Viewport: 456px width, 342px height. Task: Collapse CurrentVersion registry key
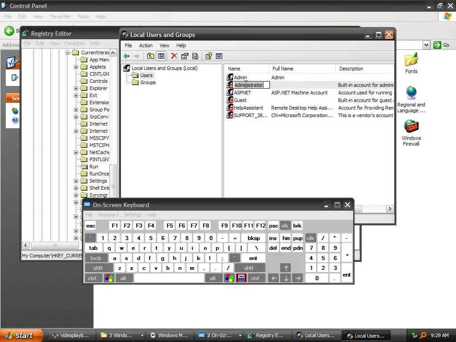point(68,53)
